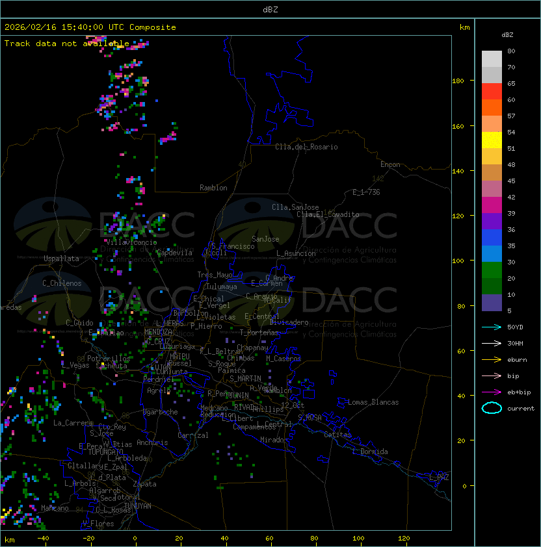
Task: Click the Clla.del_Rosario label on map
Action: pyautogui.click(x=306, y=147)
